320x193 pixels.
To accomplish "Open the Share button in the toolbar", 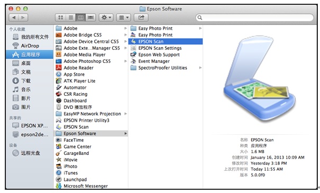I will (x=141, y=17).
